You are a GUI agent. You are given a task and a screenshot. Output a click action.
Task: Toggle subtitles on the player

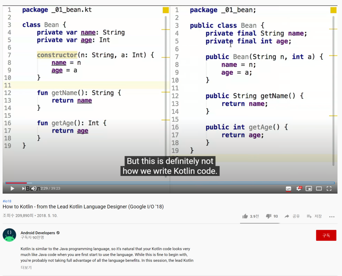[x=288, y=189]
